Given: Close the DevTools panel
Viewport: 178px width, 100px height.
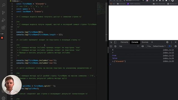Looking at the screenshot, I should click(x=175, y=42).
